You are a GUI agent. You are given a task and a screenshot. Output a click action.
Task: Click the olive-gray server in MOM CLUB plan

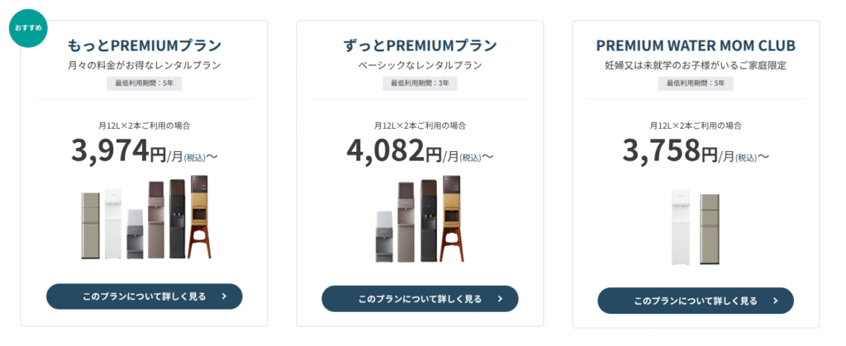tap(710, 229)
